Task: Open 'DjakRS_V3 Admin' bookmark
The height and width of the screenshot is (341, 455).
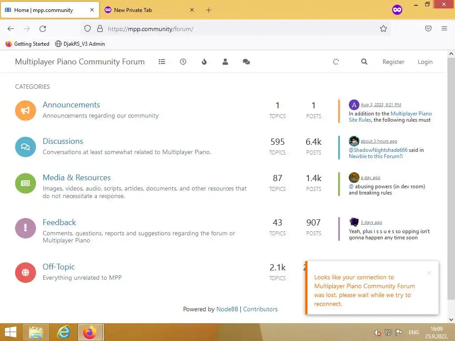Action: coord(80,44)
